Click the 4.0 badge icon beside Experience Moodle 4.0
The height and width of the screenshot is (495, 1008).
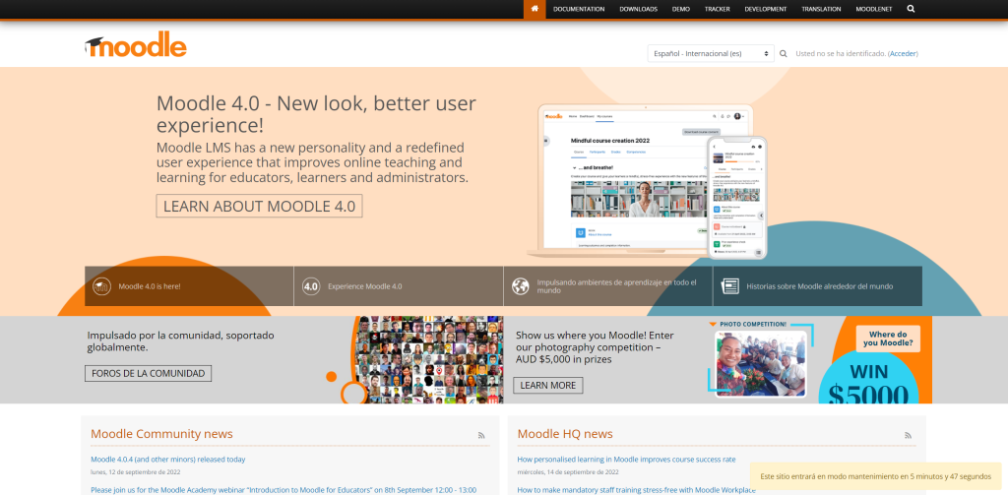(x=311, y=286)
